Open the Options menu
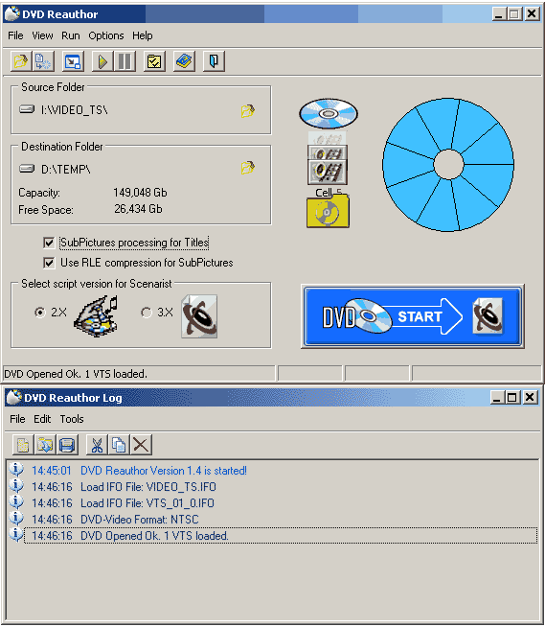The image size is (545, 627). point(106,35)
